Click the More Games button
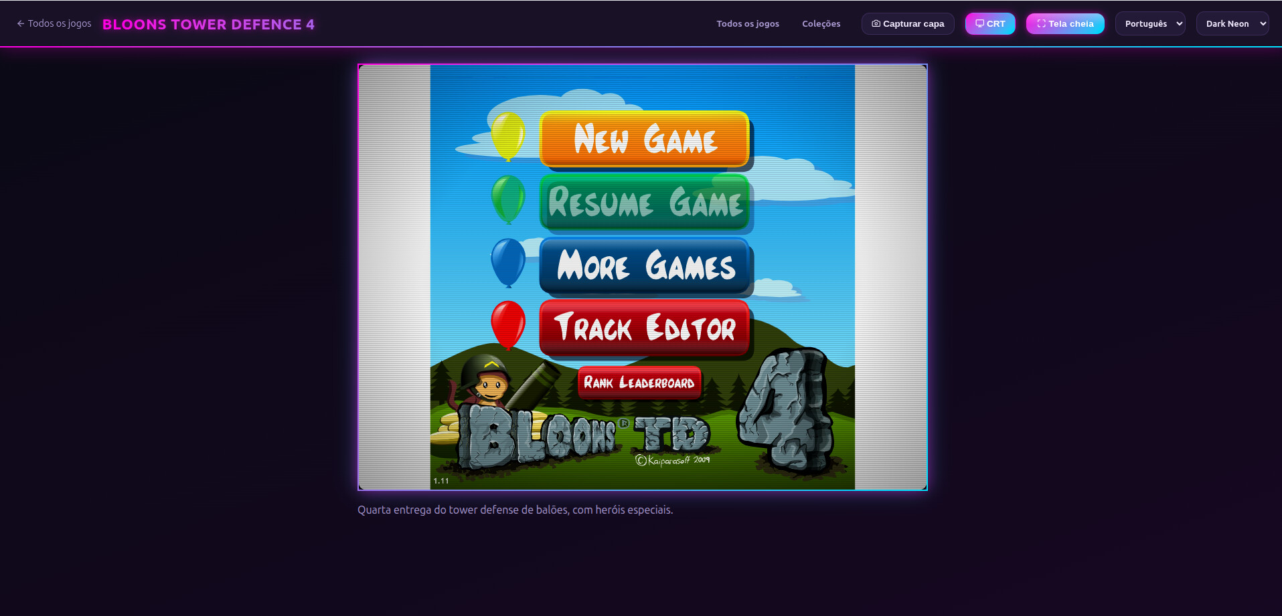This screenshot has width=1282, height=616. pos(645,266)
